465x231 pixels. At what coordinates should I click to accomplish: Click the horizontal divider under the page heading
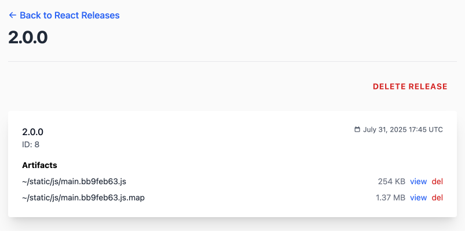[x=233, y=62]
